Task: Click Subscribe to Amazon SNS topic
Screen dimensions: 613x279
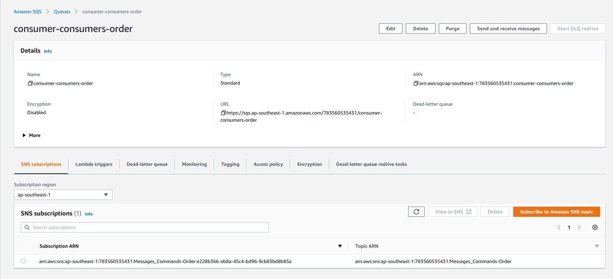Action: coord(556,212)
